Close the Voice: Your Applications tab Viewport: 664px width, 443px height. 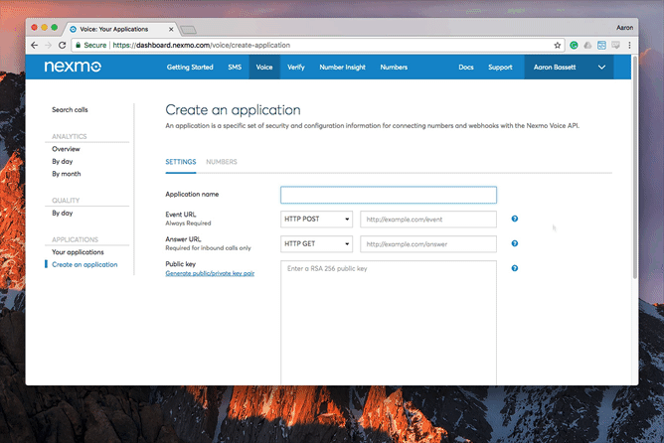pyautogui.click(x=171, y=29)
